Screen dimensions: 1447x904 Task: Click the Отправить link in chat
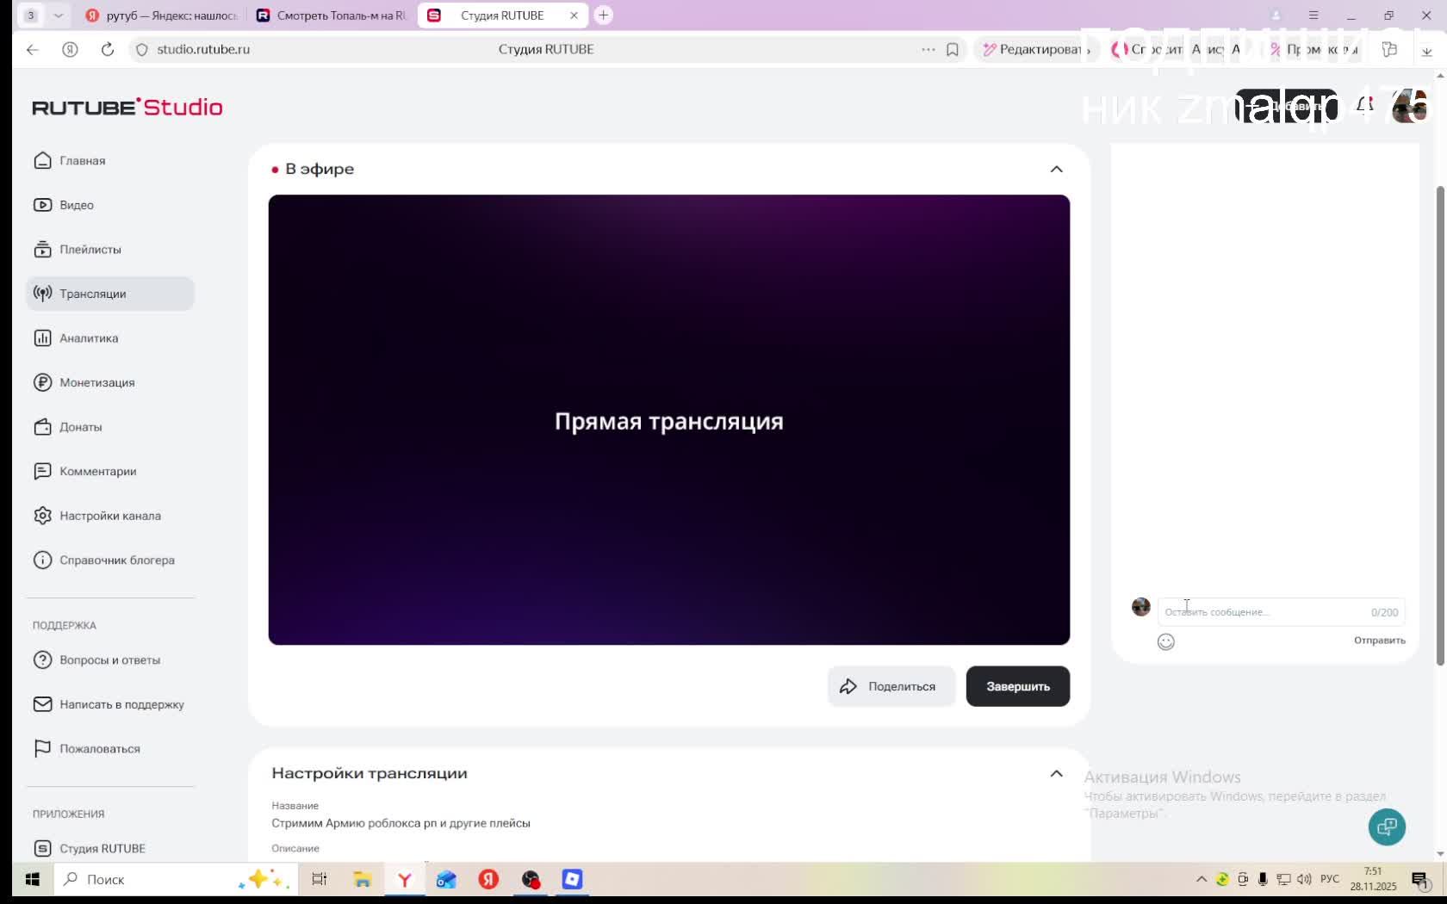[1379, 641]
